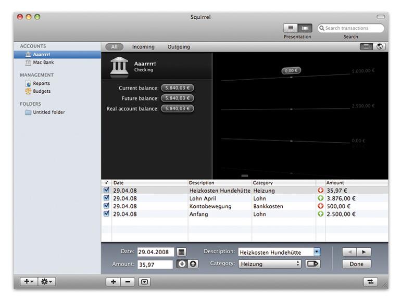Open the calendar date picker icon

[x=181, y=252]
